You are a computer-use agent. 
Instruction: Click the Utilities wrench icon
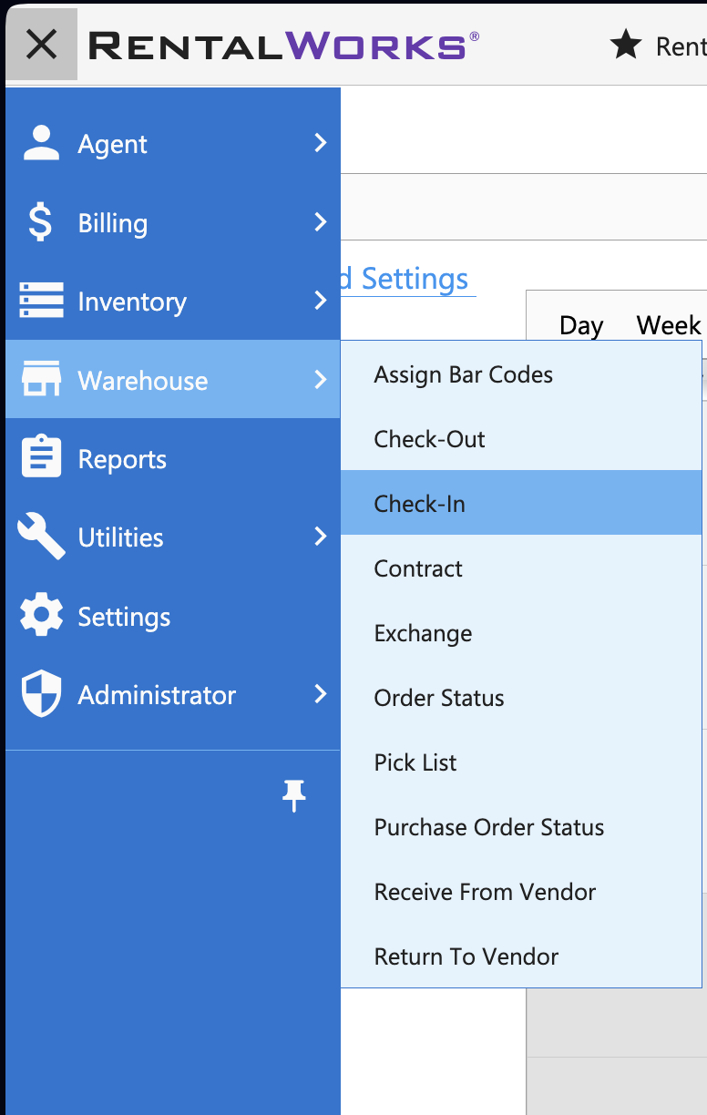point(41,537)
